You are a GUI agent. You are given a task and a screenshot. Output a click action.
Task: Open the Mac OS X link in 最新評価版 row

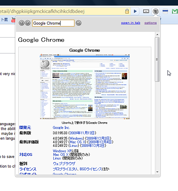click(x=78, y=142)
